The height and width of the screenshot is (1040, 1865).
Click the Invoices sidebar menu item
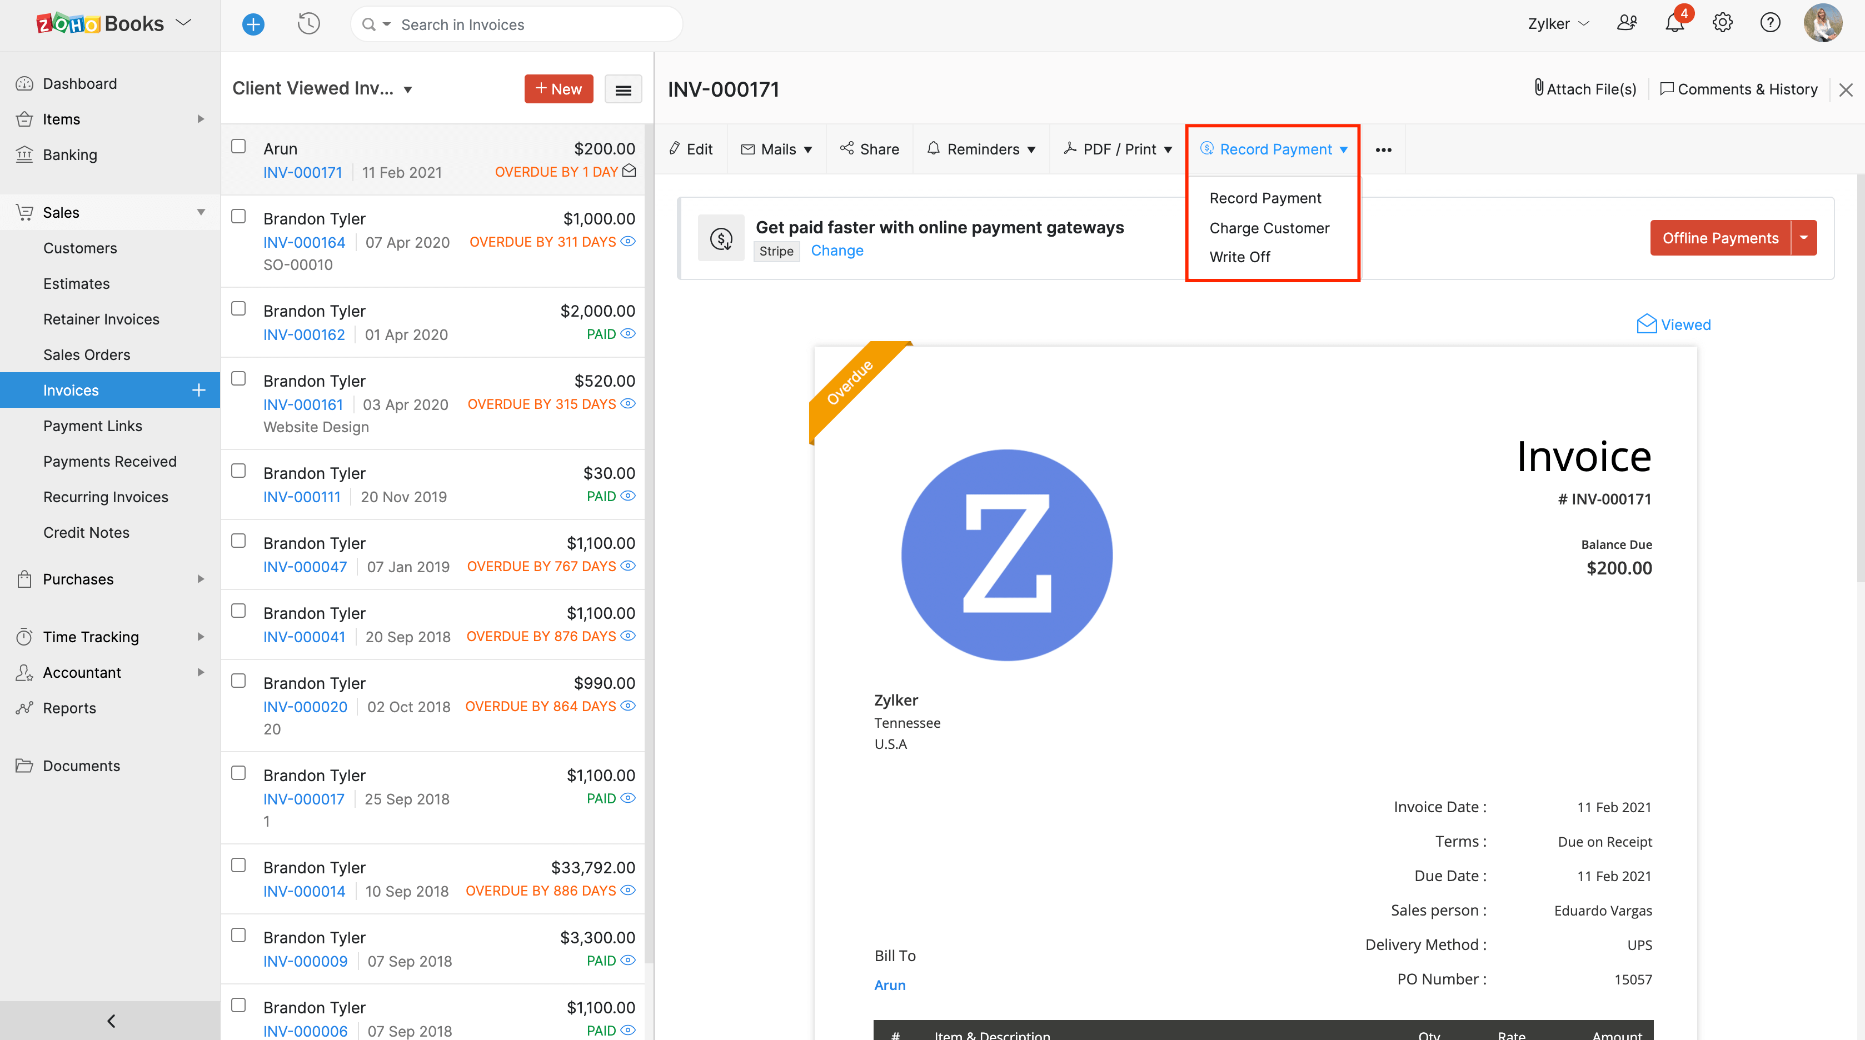(71, 388)
